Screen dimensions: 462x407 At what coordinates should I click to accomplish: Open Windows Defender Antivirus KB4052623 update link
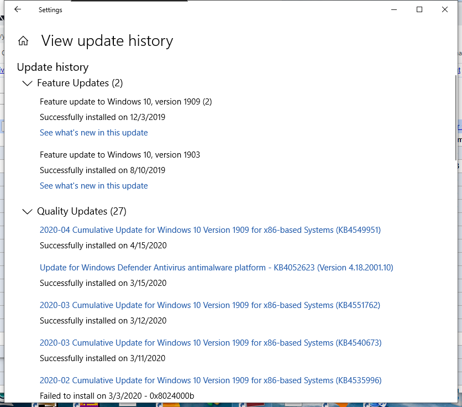[x=217, y=268]
